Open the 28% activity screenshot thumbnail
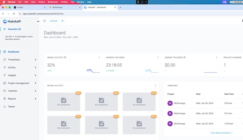This screenshot has width=243, height=140. [101, 102]
